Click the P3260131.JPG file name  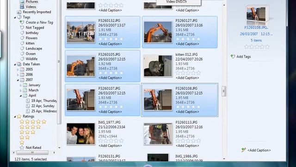(109, 156)
